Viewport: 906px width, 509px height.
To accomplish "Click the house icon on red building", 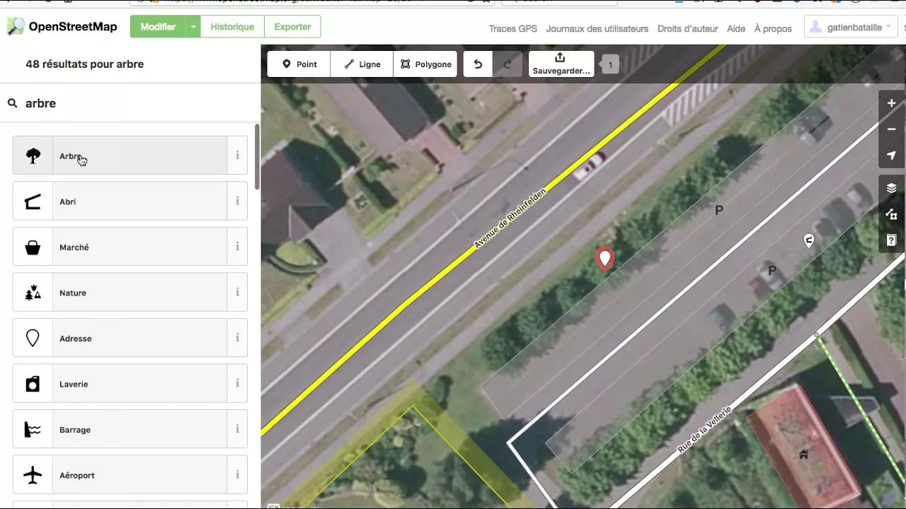I will tap(803, 454).
